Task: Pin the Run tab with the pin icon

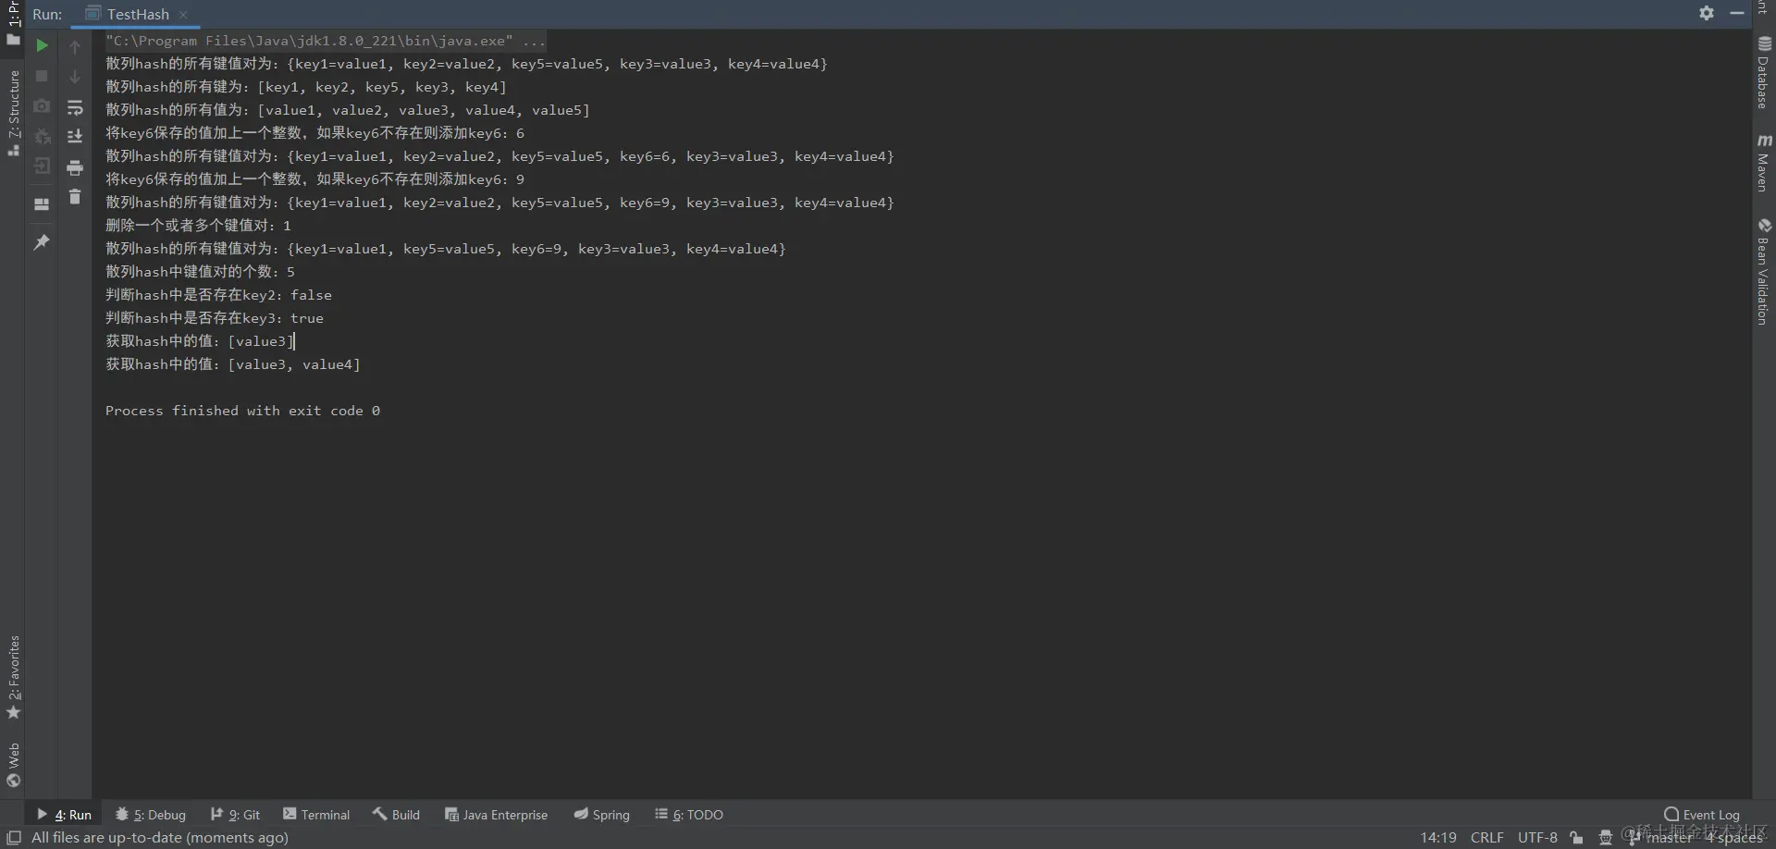Action: click(42, 242)
